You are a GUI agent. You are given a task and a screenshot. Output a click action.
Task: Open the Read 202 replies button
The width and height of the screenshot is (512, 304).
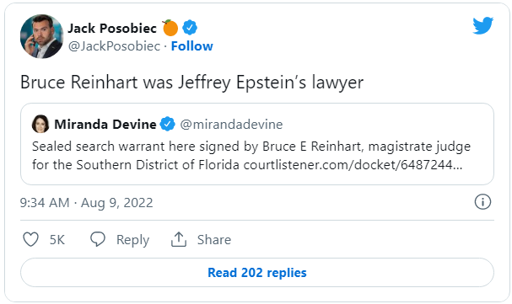click(257, 272)
